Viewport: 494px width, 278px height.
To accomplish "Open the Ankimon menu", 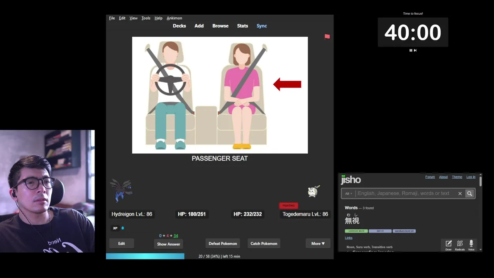I will coord(174,18).
